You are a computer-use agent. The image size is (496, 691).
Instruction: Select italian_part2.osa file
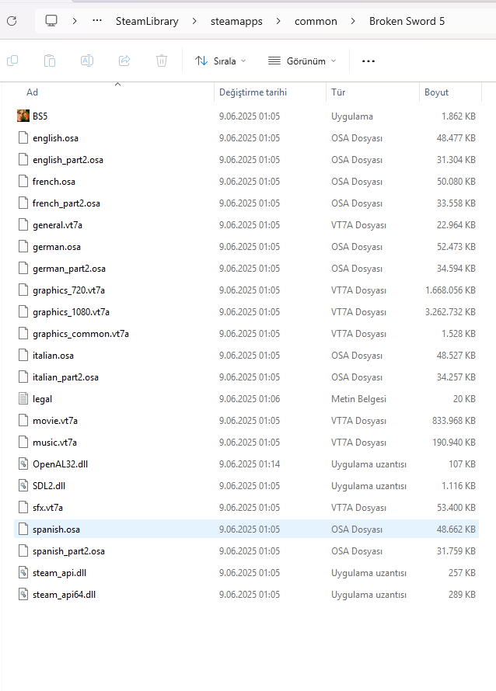(x=65, y=377)
